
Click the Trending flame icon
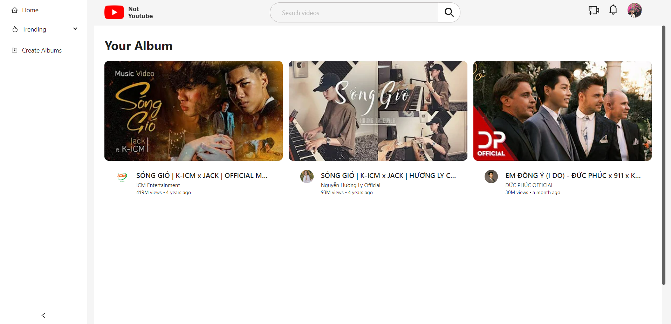click(15, 29)
